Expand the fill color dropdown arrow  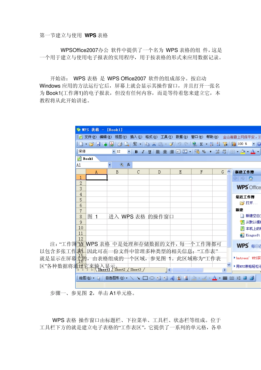point(248,152)
